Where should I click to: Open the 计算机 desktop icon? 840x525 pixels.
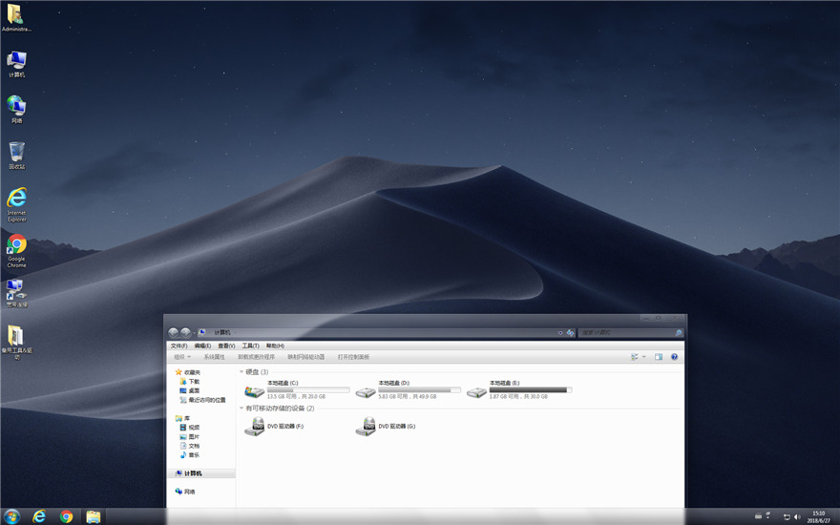16,64
